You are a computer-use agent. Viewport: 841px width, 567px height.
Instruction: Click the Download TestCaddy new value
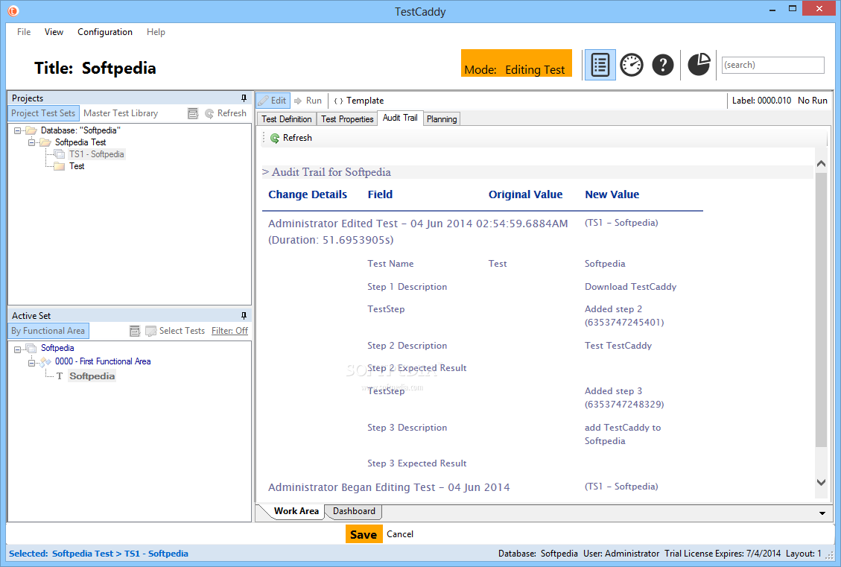point(630,287)
